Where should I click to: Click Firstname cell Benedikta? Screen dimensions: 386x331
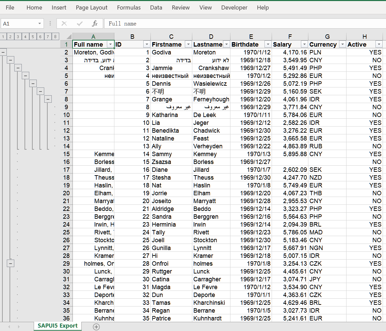pos(171,130)
